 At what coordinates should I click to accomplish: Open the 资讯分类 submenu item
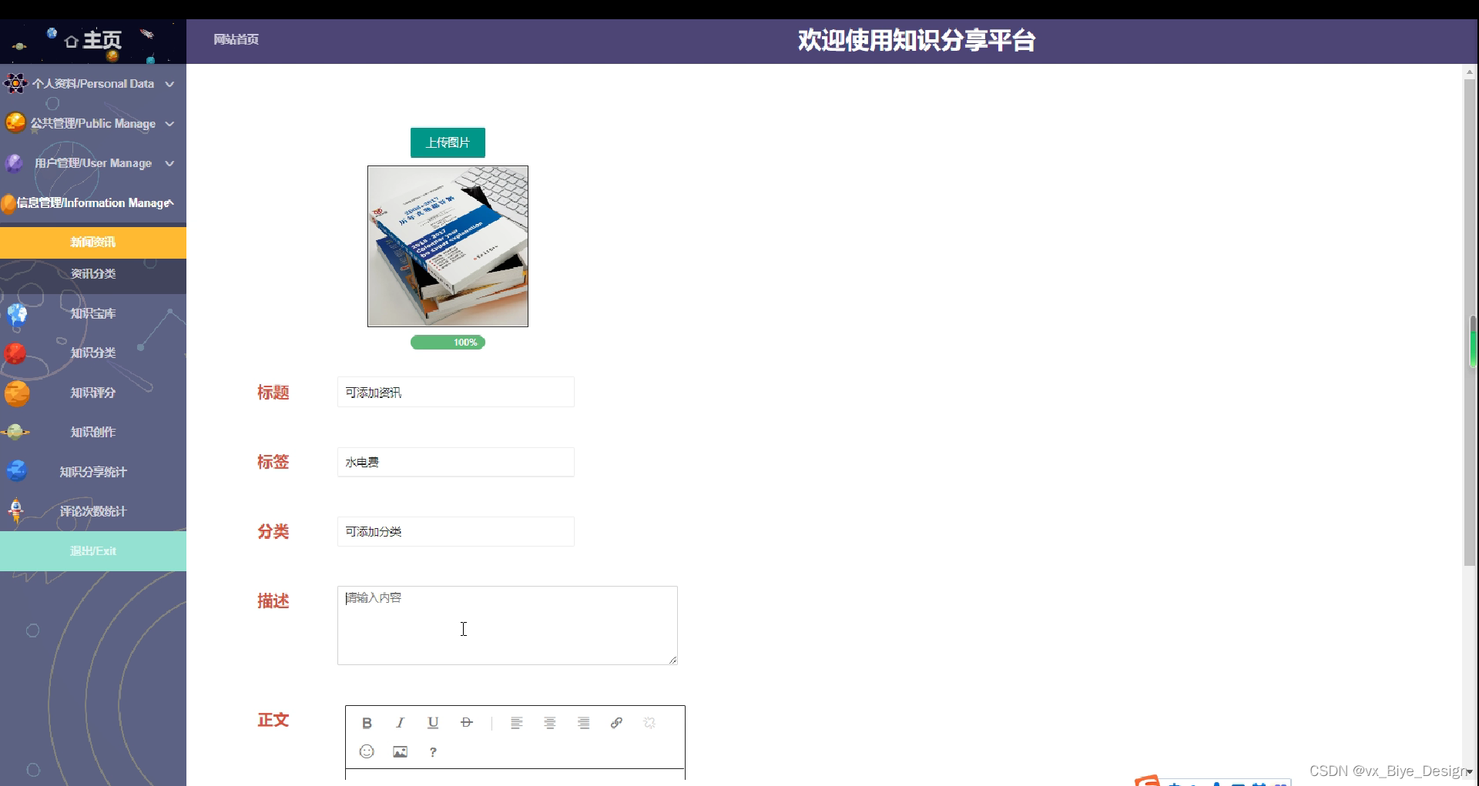click(x=93, y=274)
